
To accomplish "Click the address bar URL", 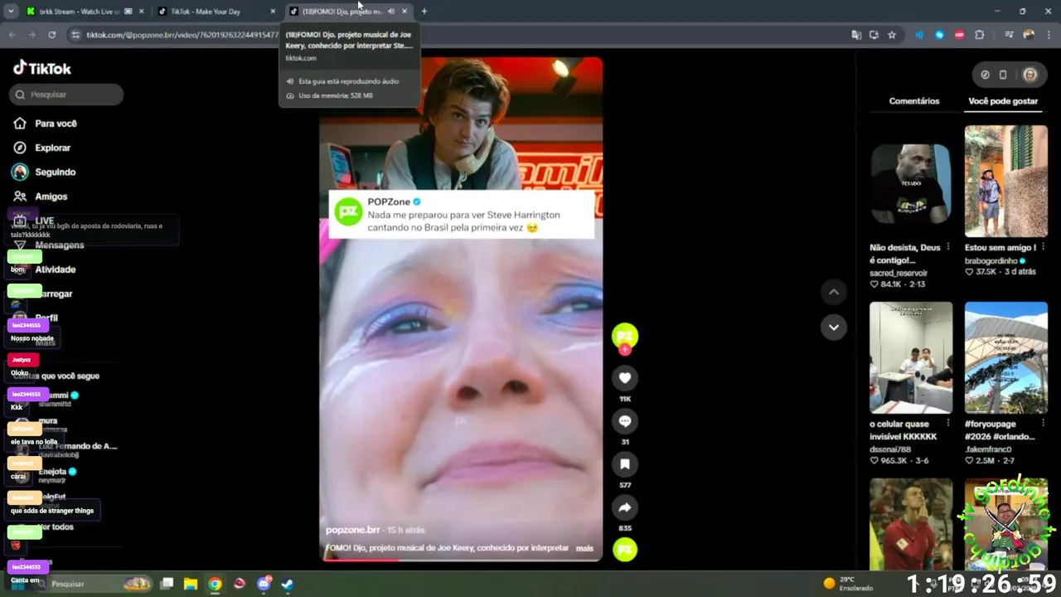I will point(182,35).
